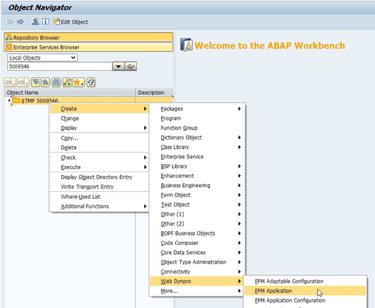Choose Delete from the context menu
This screenshot has height=308, width=375.
coord(99,147)
